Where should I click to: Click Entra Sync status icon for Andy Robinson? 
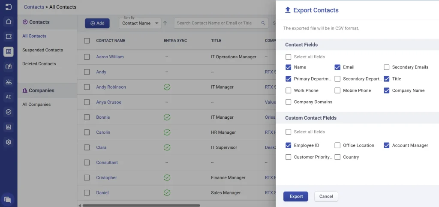(x=167, y=87)
